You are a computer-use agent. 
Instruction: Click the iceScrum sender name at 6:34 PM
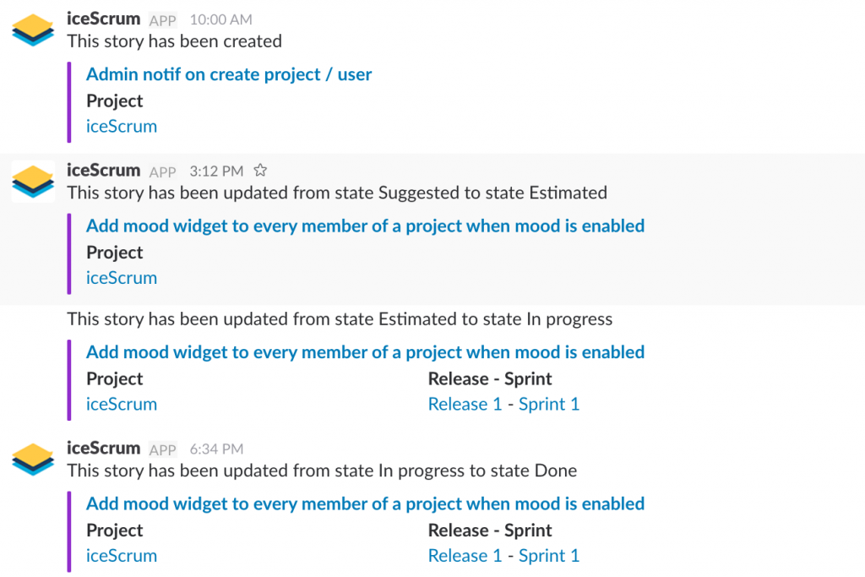[103, 449]
